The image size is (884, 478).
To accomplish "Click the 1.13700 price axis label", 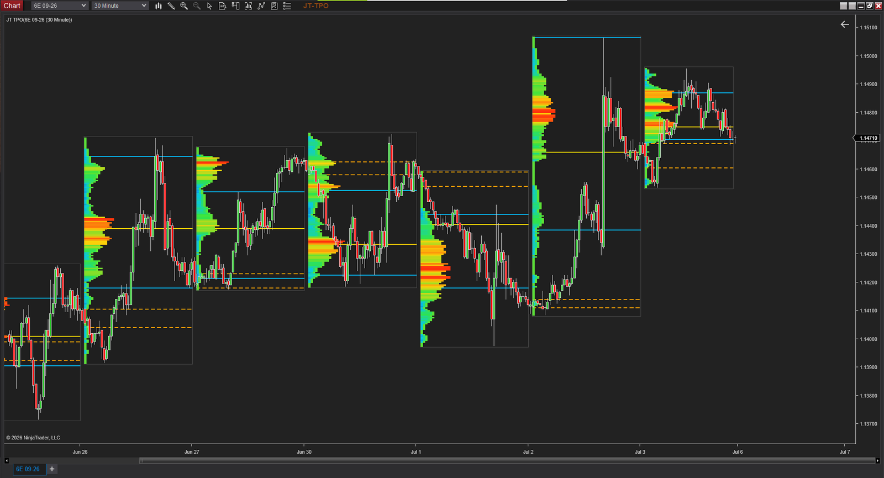I will click(868, 424).
